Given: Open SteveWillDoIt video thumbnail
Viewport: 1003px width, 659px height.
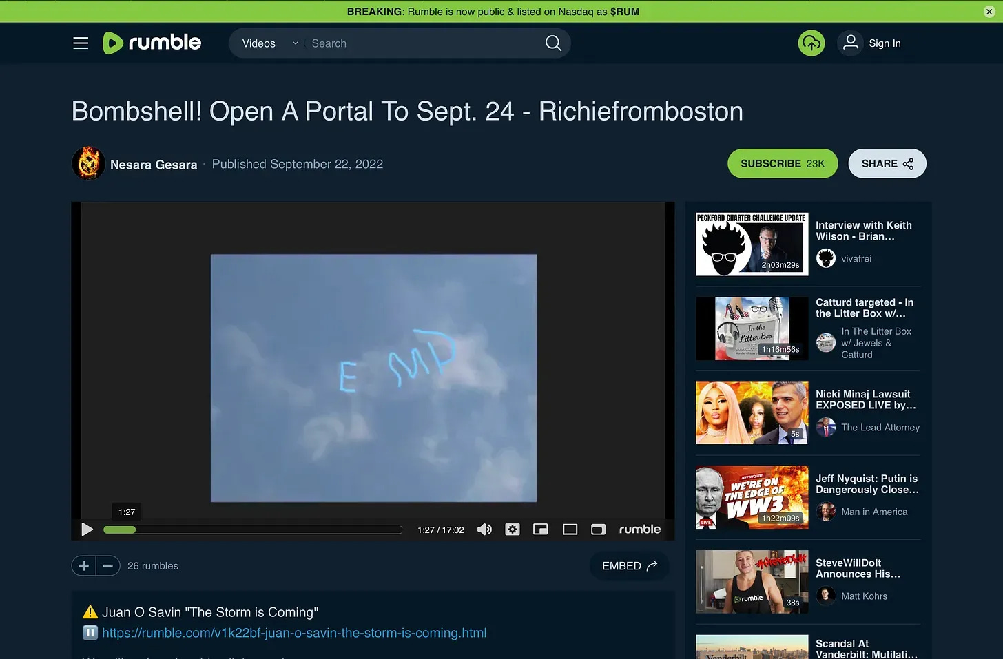Looking at the screenshot, I should click(752, 582).
